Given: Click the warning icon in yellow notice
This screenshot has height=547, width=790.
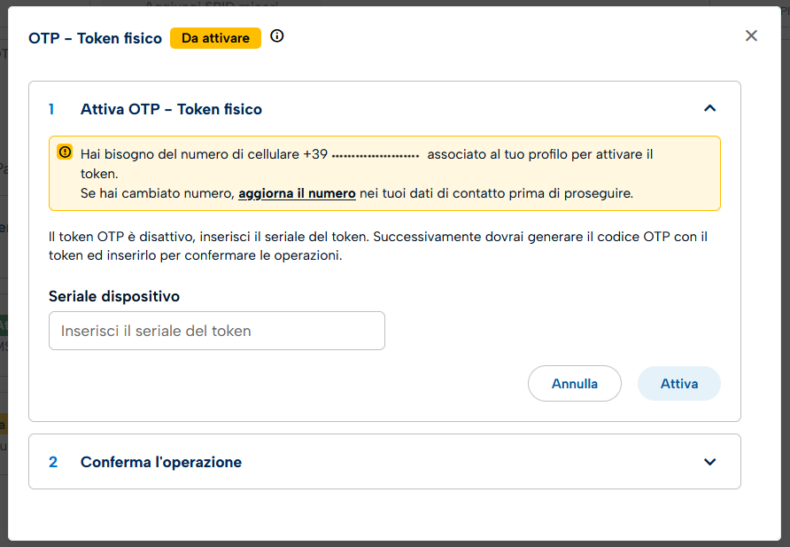Looking at the screenshot, I should click(x=65, y=152).
